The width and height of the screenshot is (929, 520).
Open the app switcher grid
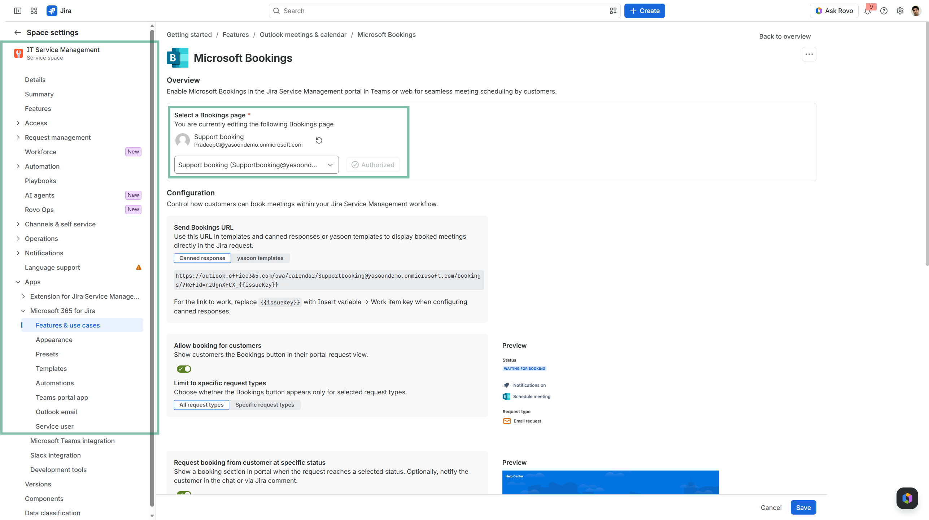34,11
